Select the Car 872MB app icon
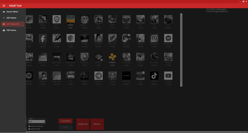The image size is (248, 133). click(168, 19)
